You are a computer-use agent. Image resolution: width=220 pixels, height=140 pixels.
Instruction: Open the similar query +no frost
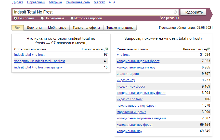[x=123, y=55]
